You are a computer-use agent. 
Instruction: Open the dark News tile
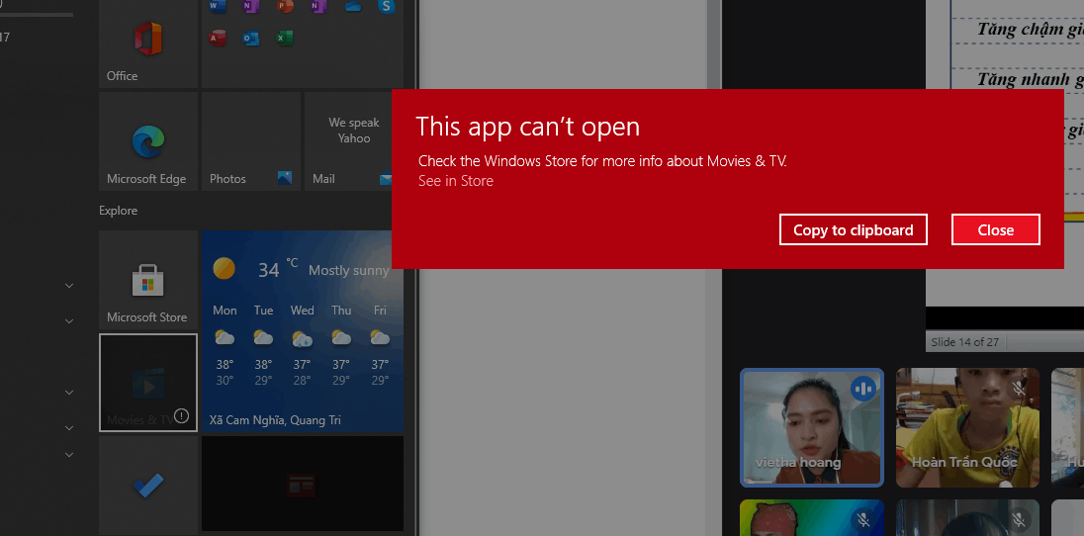(x=302, y=484)
